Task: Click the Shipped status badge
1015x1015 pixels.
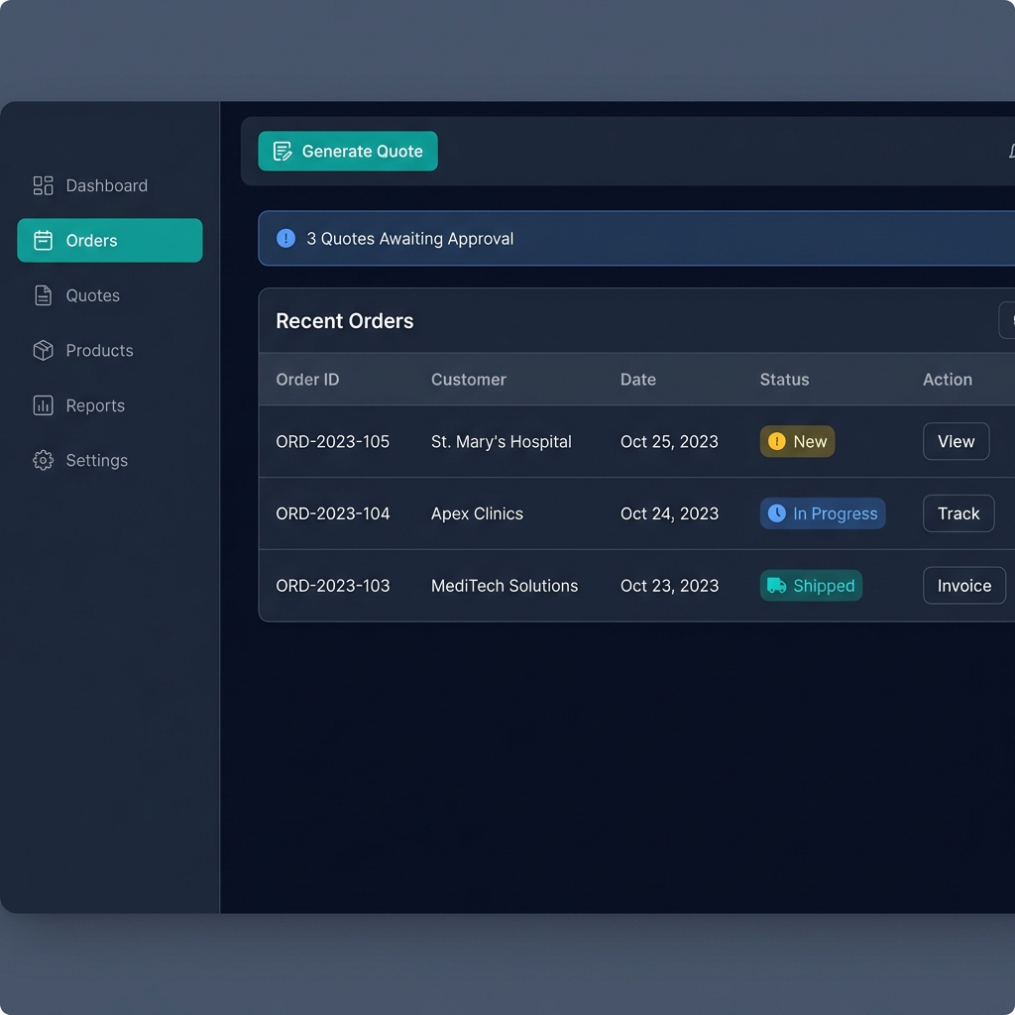Action: coord(811,585)
